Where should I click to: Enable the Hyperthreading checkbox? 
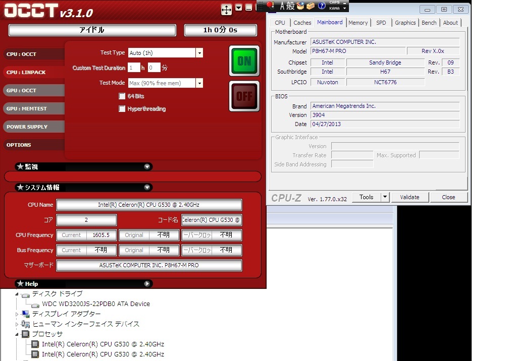(122, 109)
